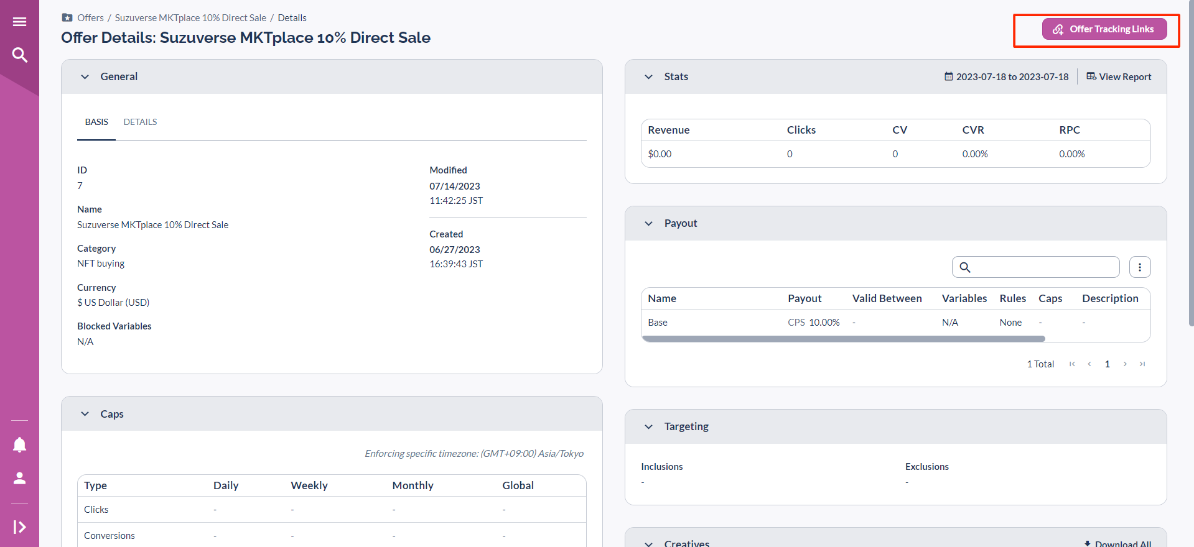Select the BASIS tab
This screenshot has height=547, width=1194.
pos(96,122)
